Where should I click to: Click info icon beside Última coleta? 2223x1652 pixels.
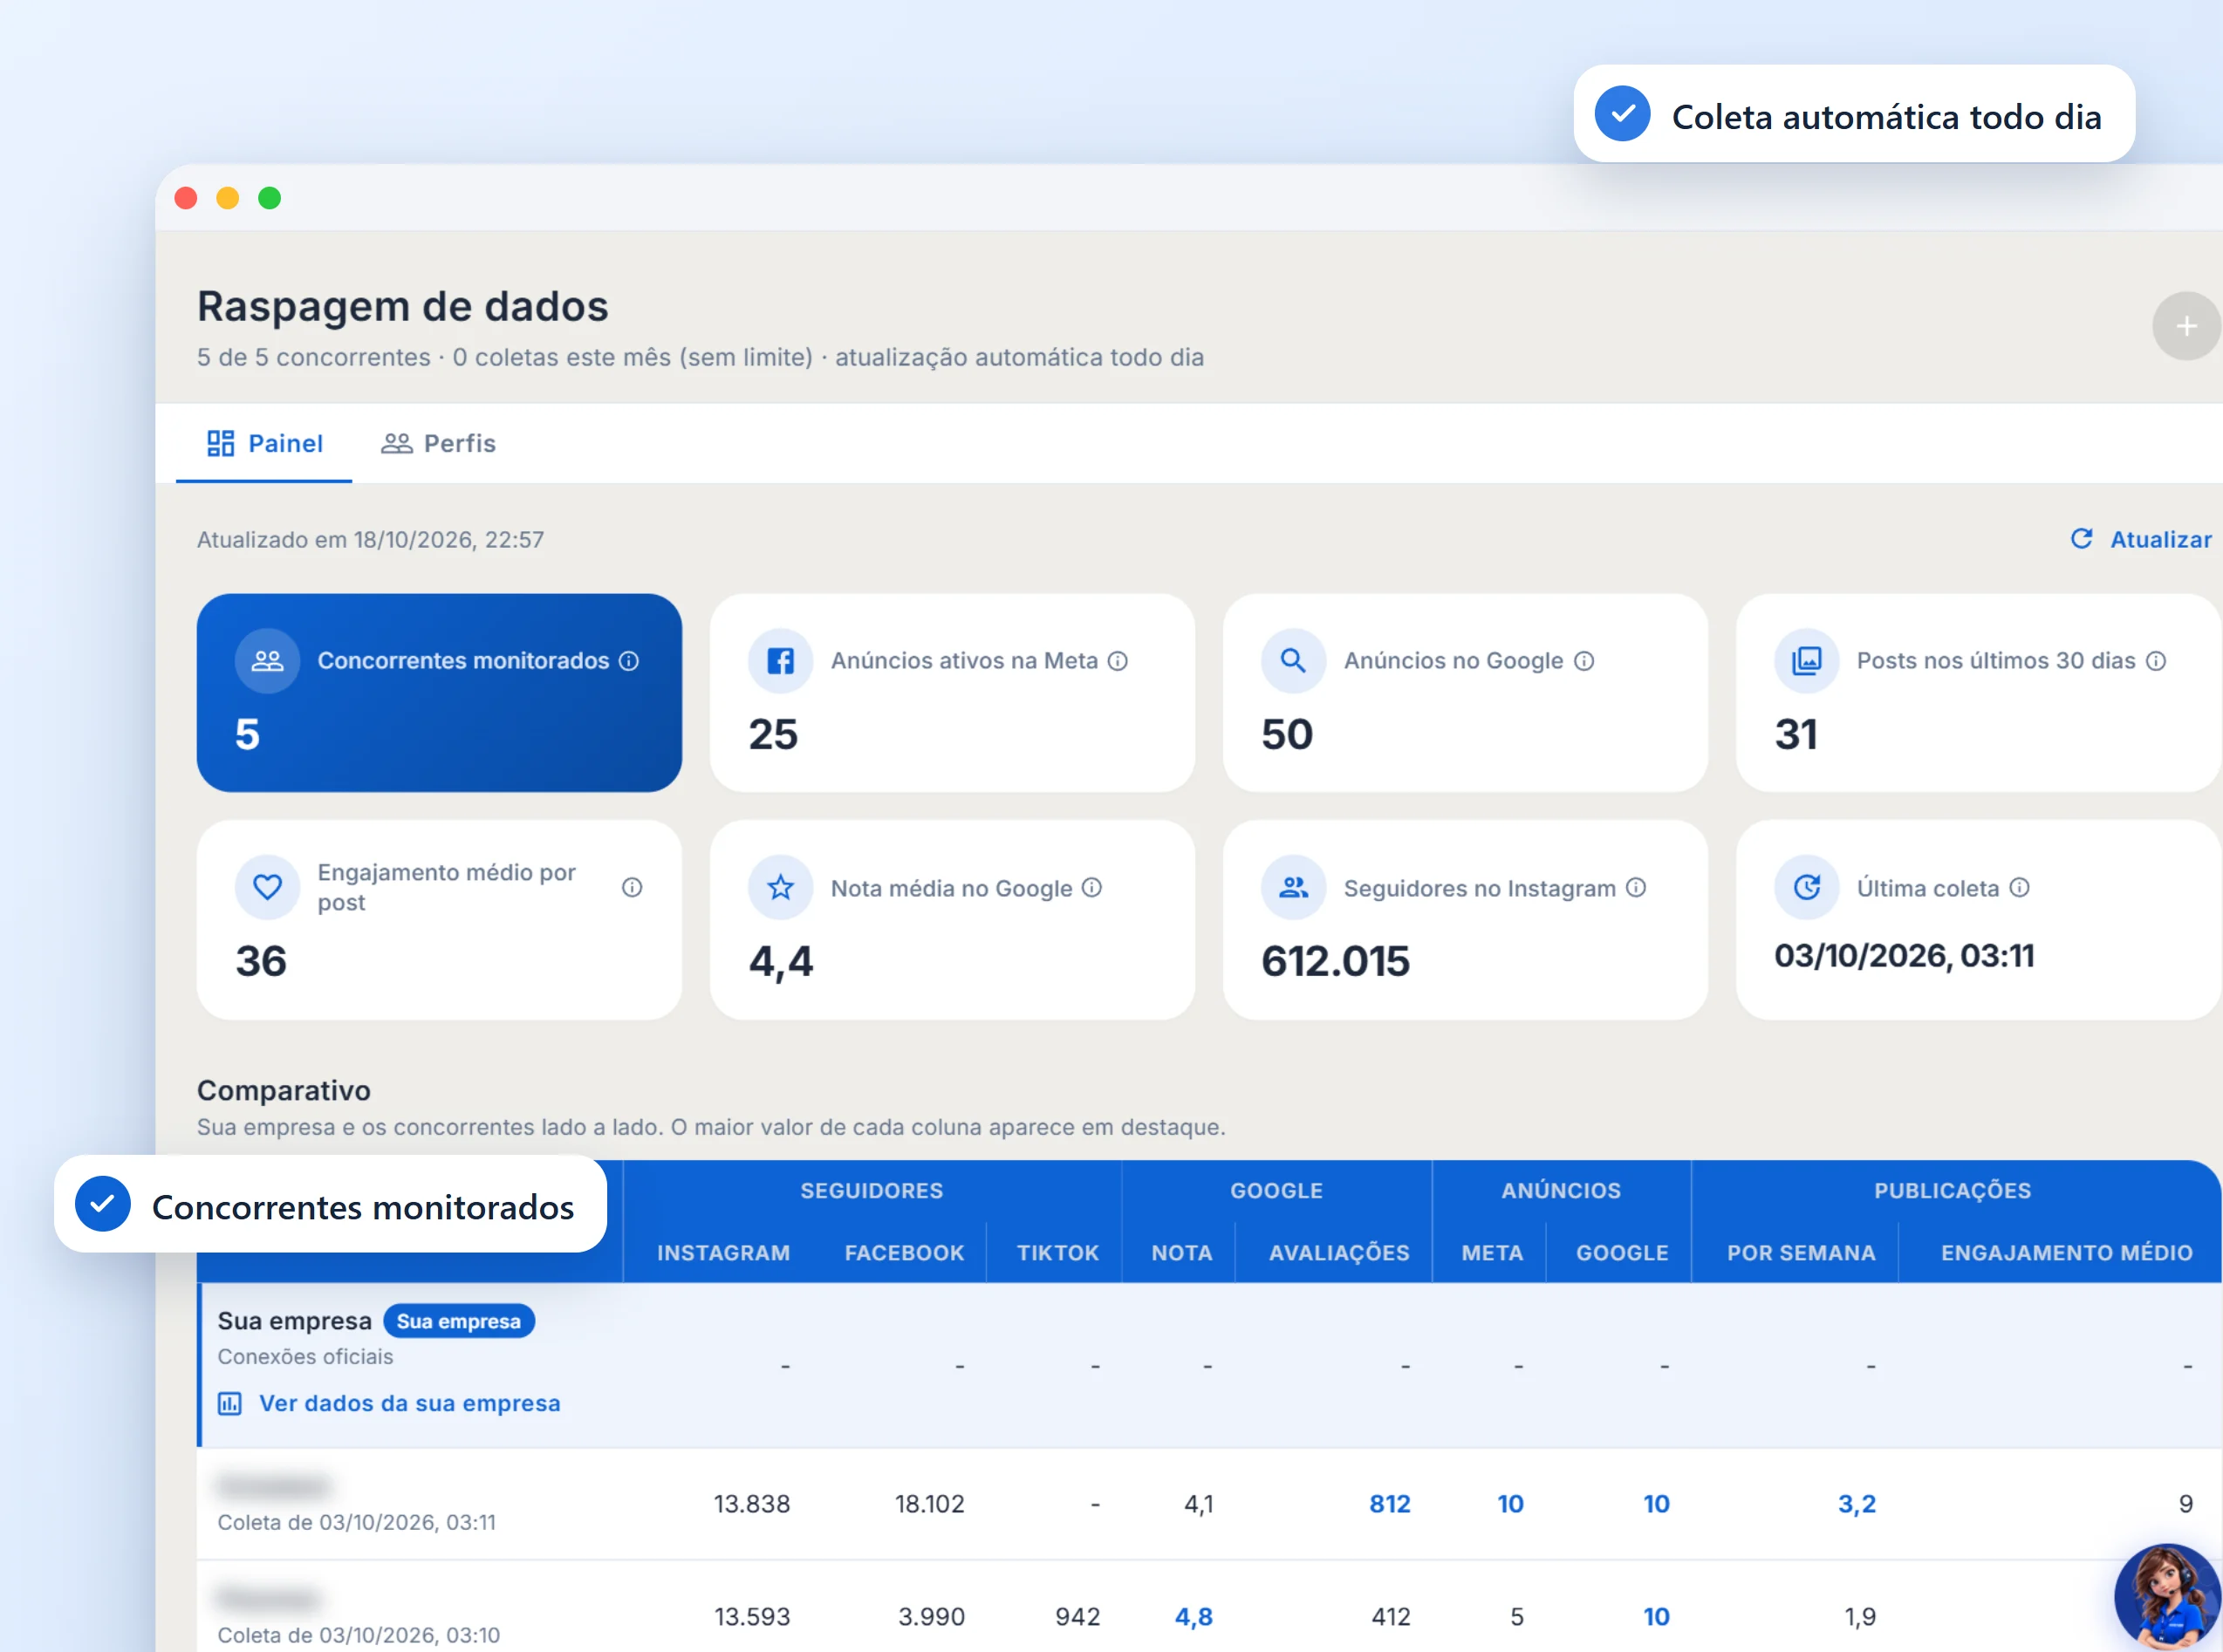point(2019,887)
